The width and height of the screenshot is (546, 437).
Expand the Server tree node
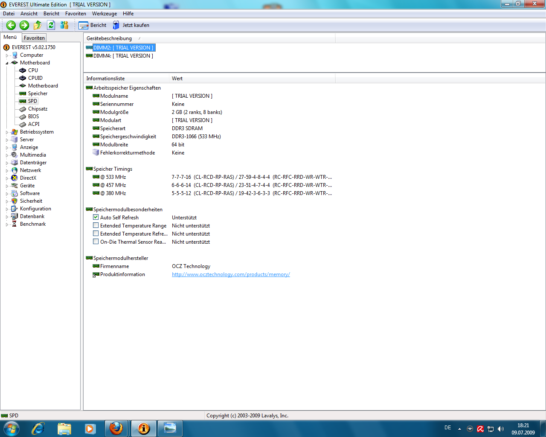click(x=7, y=140)
